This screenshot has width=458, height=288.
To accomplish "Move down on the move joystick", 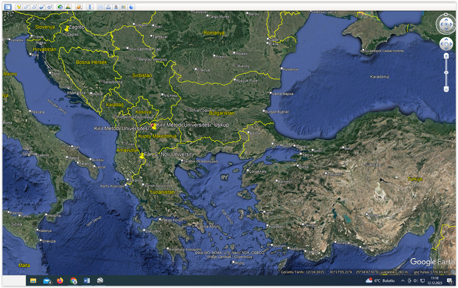I will (x=446, y=48).
